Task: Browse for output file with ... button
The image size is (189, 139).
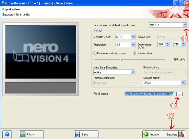Action: coord(179,94)
